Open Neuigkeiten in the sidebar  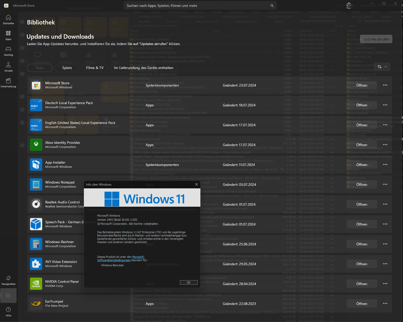tap(8, 280)
